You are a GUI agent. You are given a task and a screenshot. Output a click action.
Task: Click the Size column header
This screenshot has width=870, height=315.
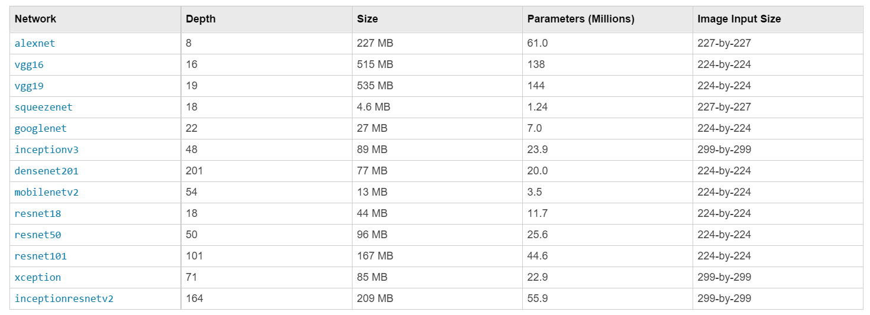click(367, 19)
